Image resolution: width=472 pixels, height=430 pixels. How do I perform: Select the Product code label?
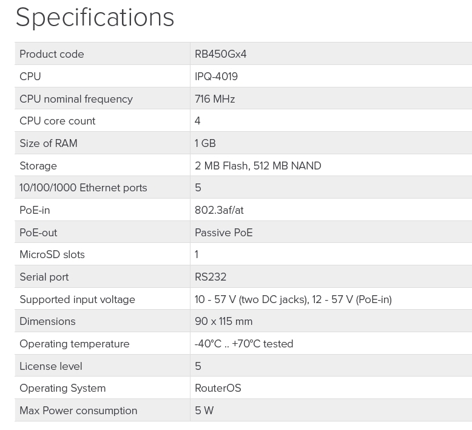point(52,54)
